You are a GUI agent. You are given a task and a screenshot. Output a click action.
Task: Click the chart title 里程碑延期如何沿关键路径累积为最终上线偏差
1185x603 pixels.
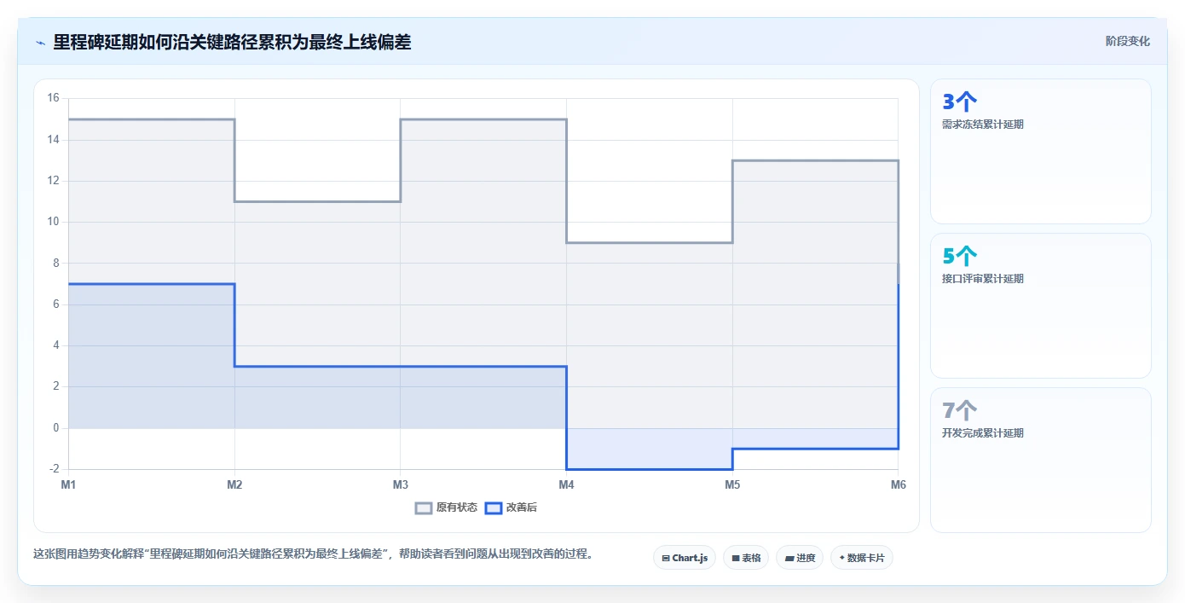tap(232, 42)
